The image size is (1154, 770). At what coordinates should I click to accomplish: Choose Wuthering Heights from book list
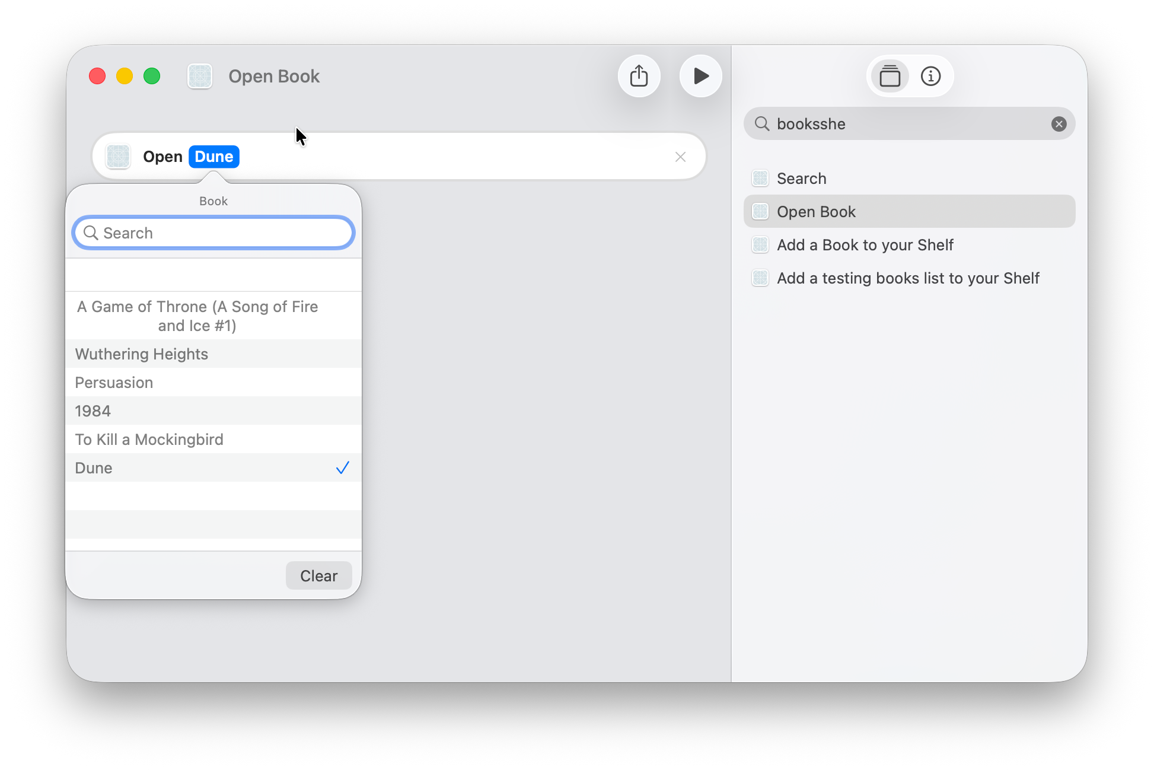click(x=213, y=354)
